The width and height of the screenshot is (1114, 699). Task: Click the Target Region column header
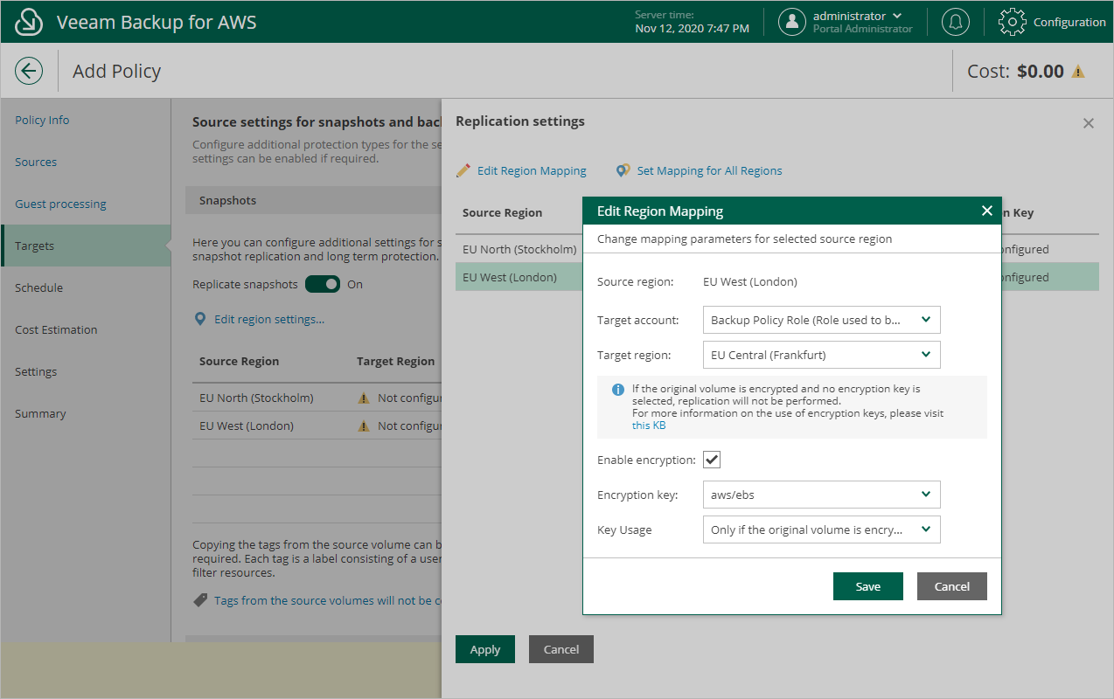pyautogui.click(x=395, y=361)
